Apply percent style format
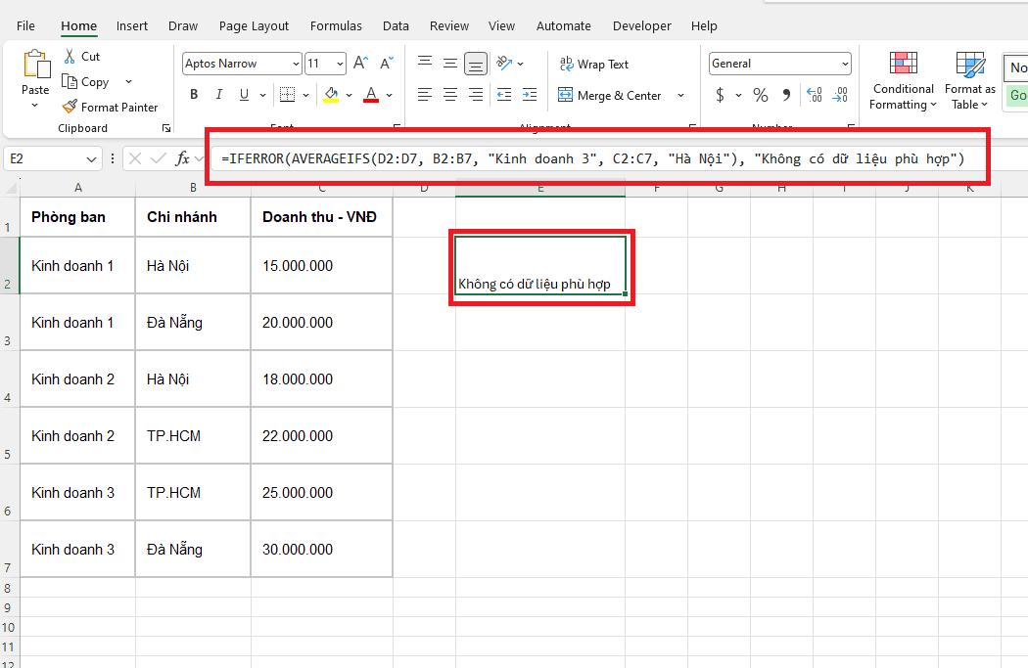 (x=761, y=95)
